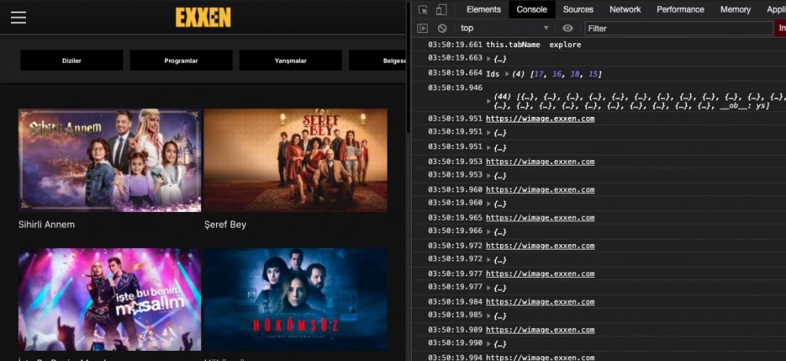Switch to the Elements tab
Viewport: 786px width, 361px height.
(x=483, y=9)
